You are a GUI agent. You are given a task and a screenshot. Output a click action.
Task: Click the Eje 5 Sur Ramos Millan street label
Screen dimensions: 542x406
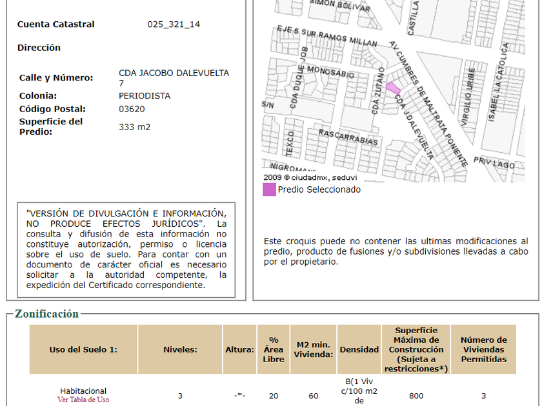[x=326, y=36]
